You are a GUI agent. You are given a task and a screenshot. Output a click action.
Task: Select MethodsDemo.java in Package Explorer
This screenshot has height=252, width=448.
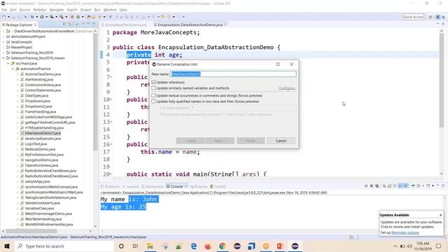40,149
